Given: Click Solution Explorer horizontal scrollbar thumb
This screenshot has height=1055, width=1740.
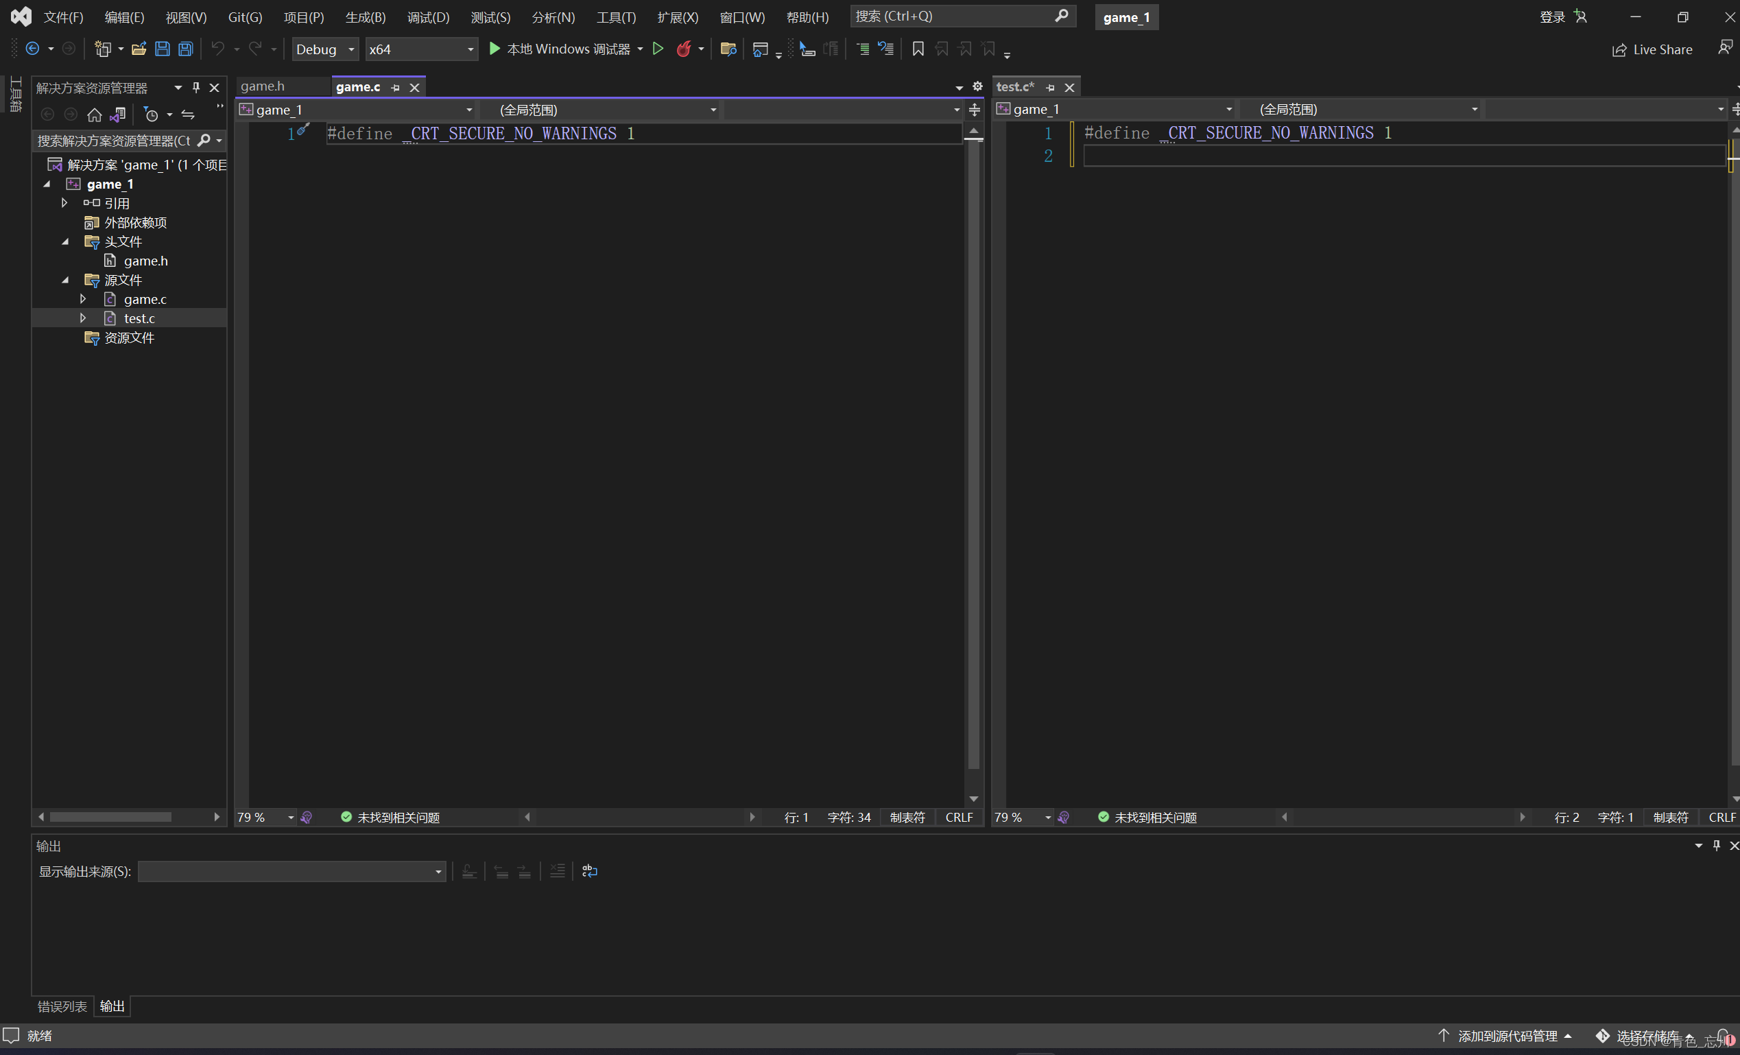Looking at the screenshot, I should 110,817.
